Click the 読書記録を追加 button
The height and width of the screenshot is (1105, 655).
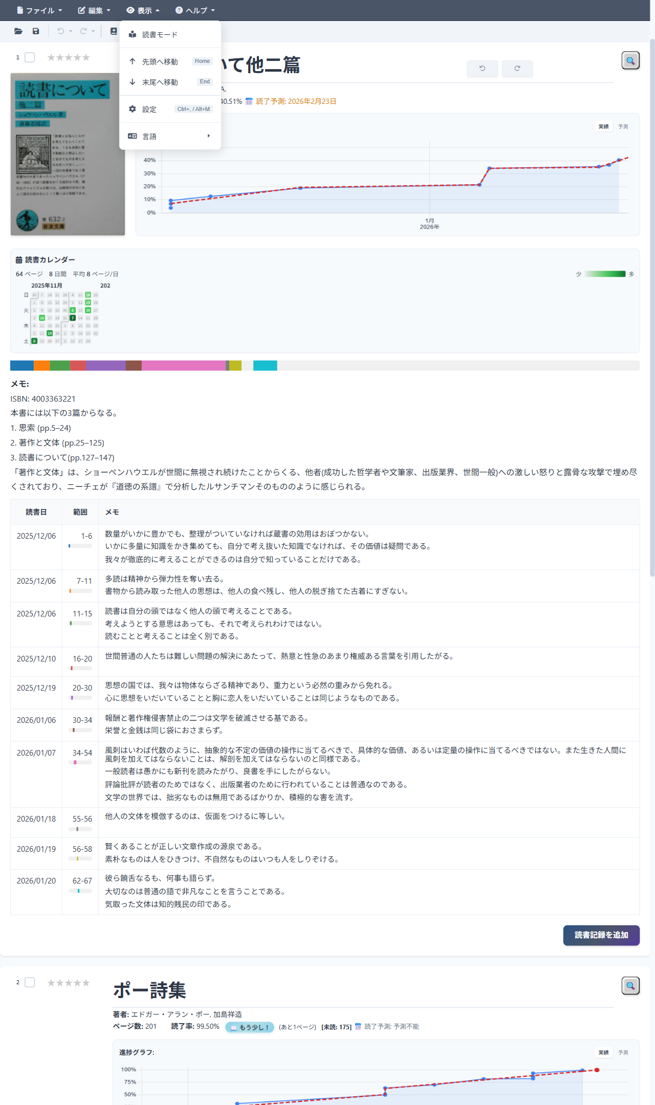click(601, 935)
